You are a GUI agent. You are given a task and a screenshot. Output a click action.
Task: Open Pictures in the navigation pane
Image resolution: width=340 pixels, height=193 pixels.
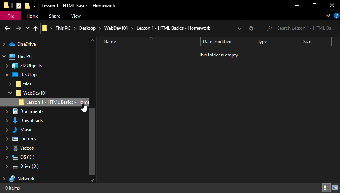(28, 139)
